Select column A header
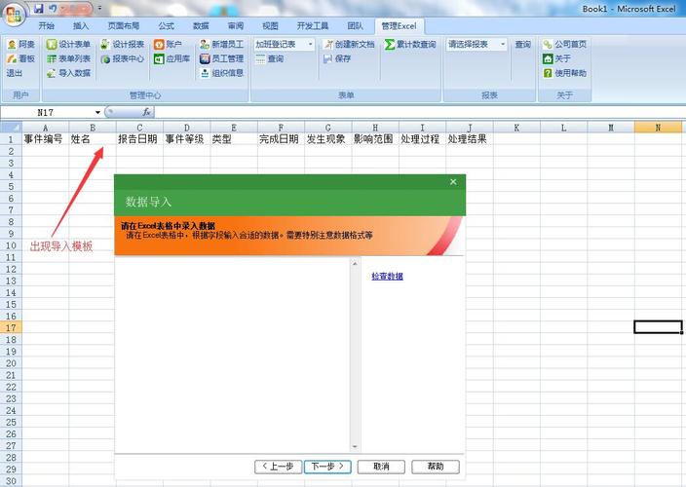686x487 pixels. click(45, 128)
